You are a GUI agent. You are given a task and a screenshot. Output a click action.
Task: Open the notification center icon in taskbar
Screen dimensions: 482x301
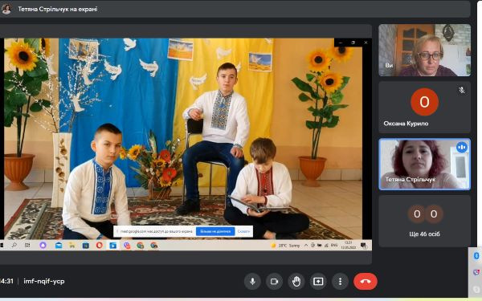tap(363, 245)
